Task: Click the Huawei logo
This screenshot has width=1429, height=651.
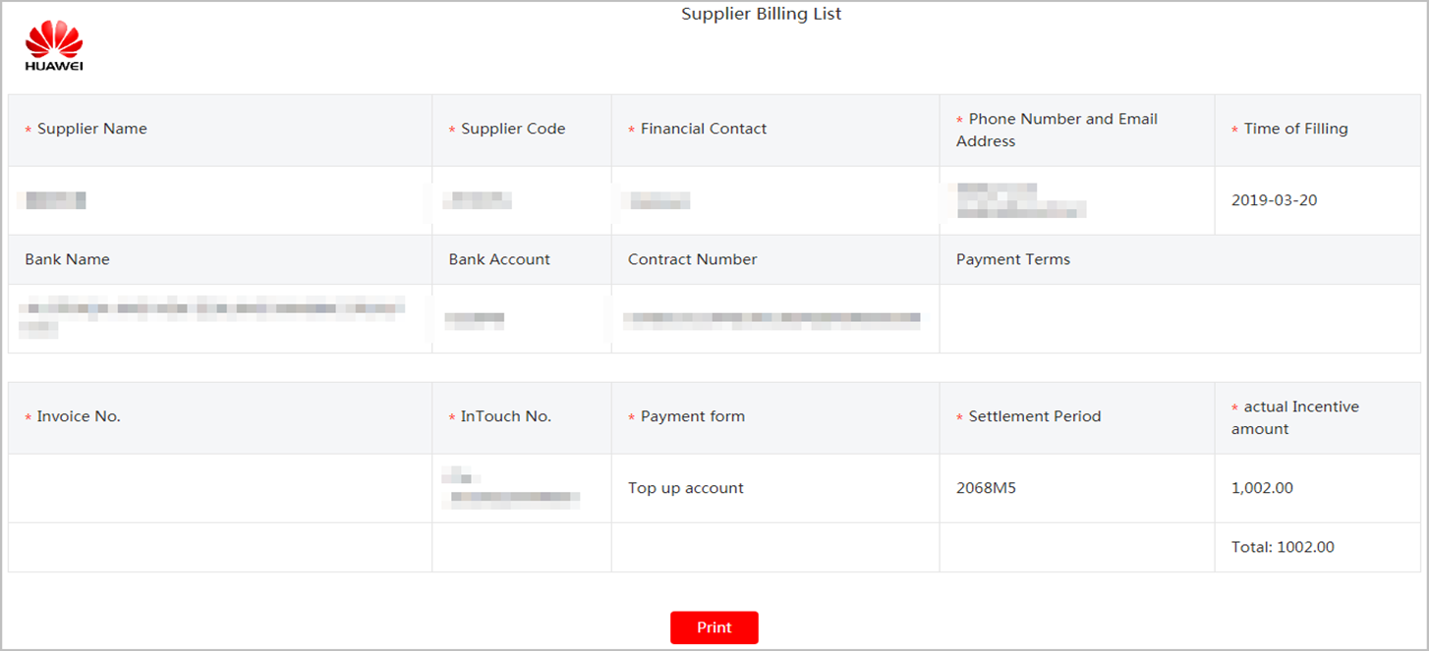Action: click(54, 47)
